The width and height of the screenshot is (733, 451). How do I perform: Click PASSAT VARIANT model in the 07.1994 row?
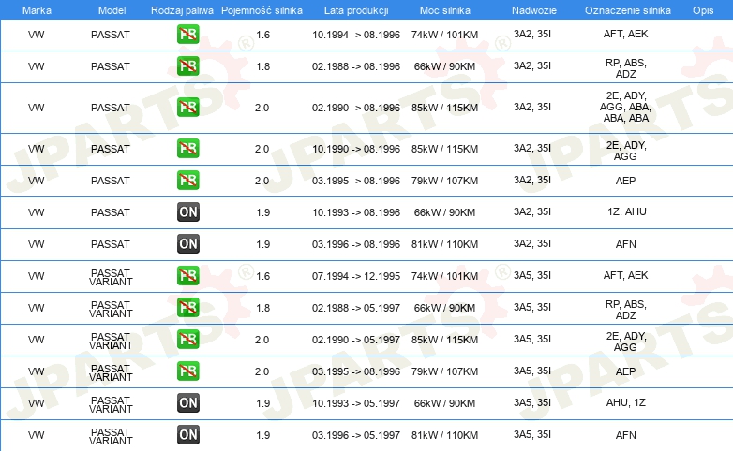pos(111,277)
